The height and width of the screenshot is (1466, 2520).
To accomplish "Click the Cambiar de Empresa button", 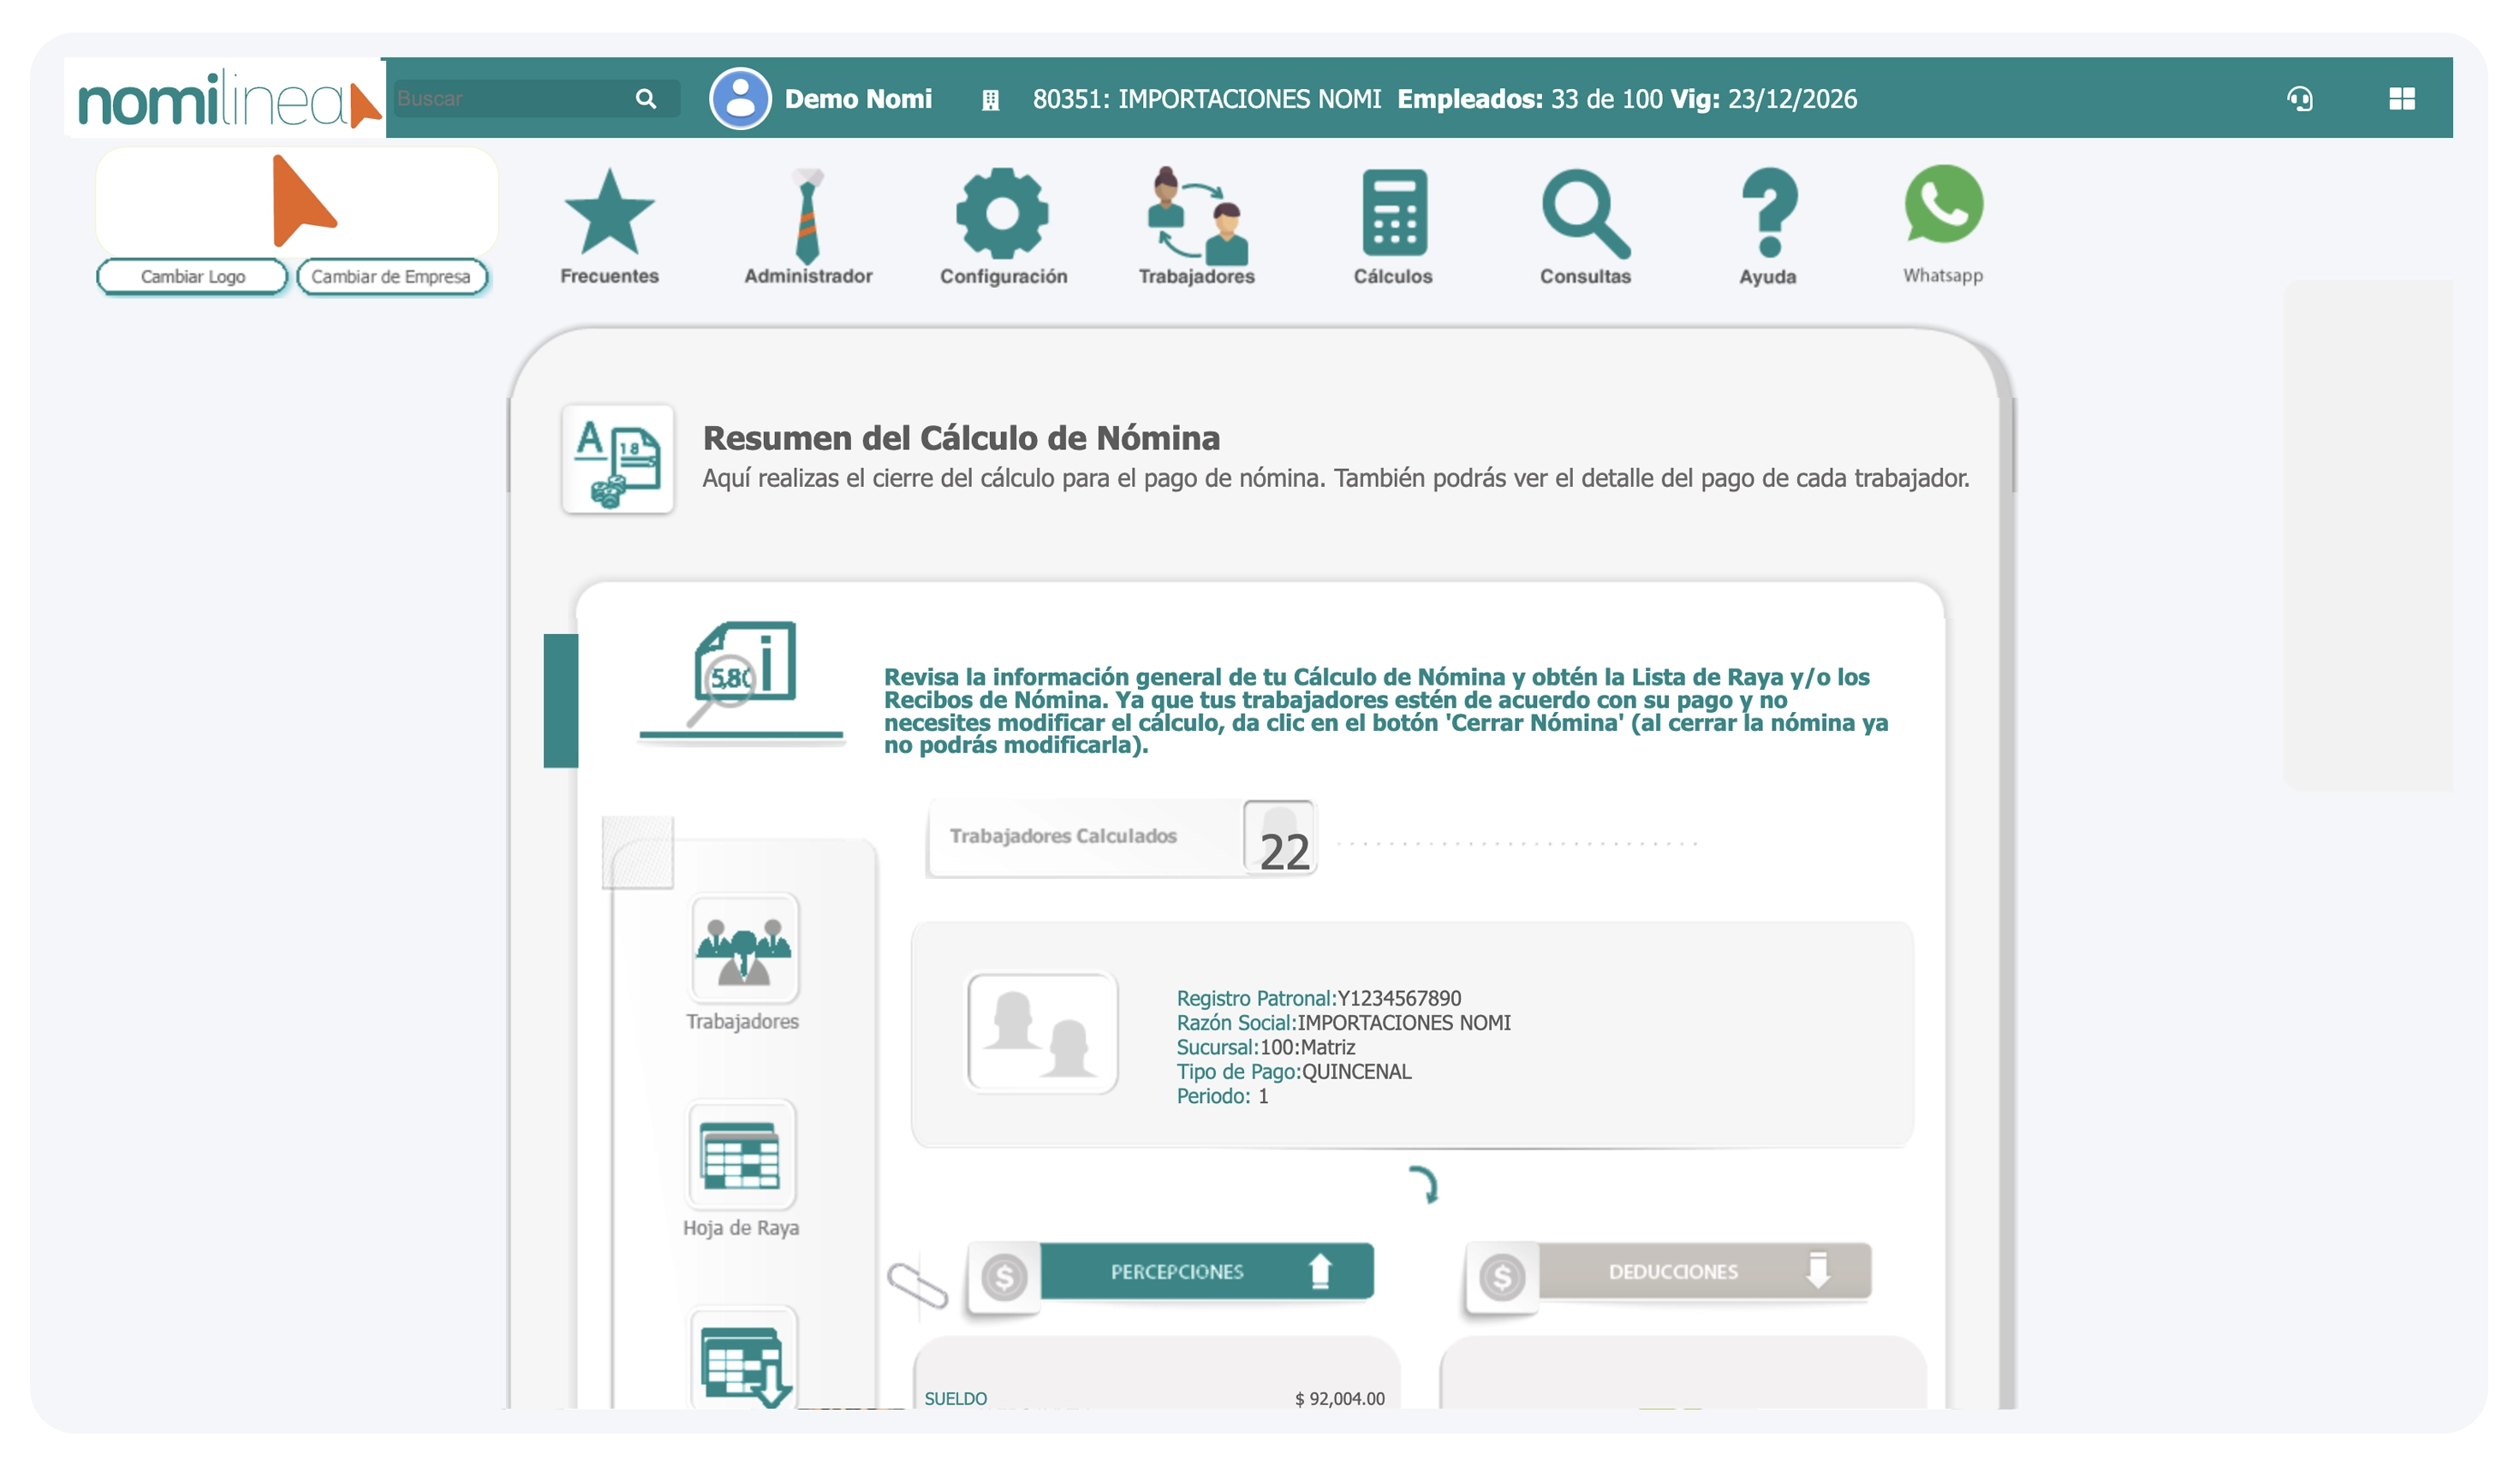I will coord(392,276).
